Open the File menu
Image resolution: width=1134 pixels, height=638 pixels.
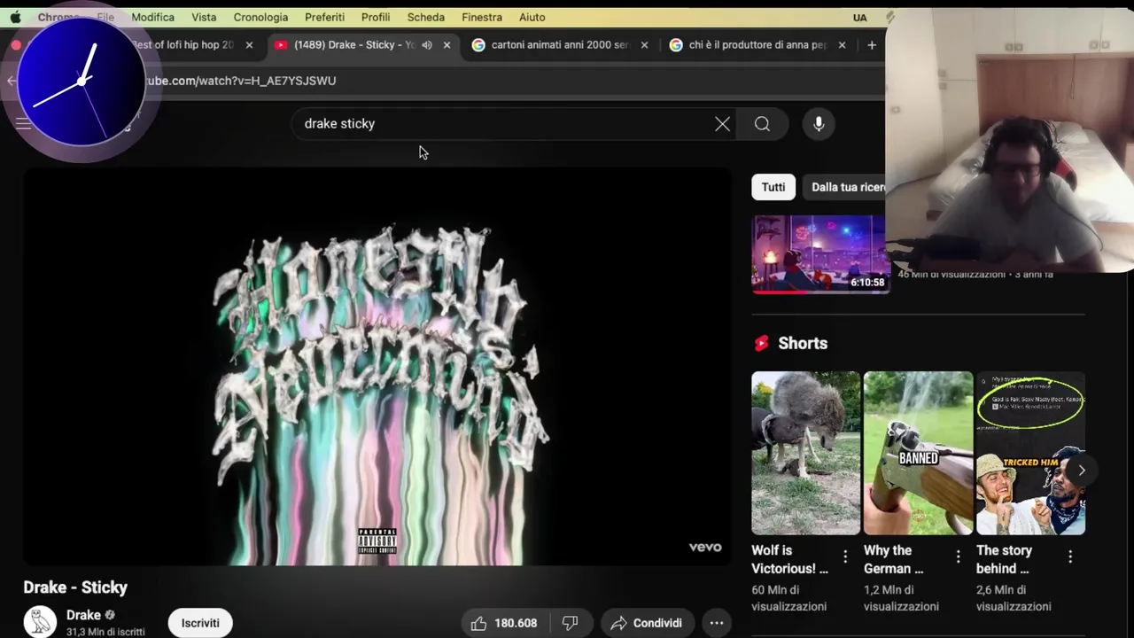tap(105, 17)
